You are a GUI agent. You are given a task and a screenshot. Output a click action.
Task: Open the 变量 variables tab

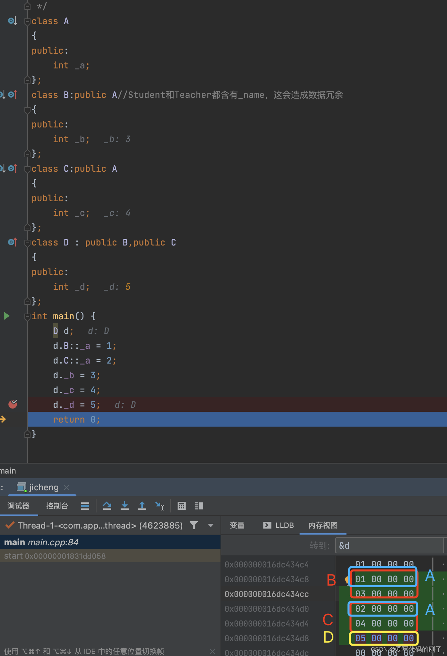(x=237, y=525)
